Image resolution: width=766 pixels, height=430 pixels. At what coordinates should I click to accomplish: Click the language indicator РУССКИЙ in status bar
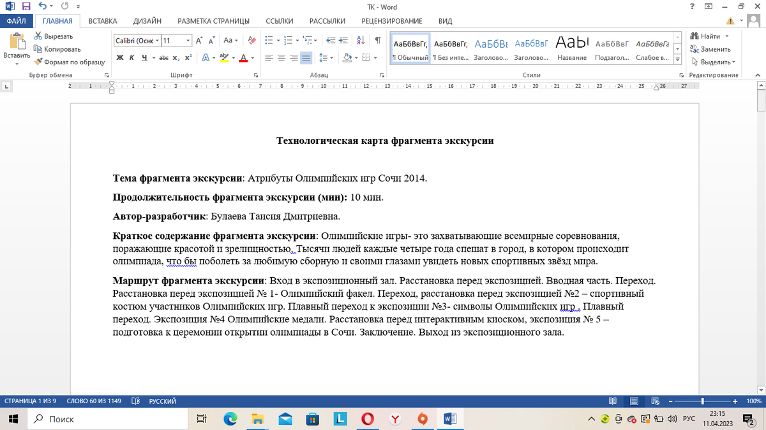coord(163,401)
